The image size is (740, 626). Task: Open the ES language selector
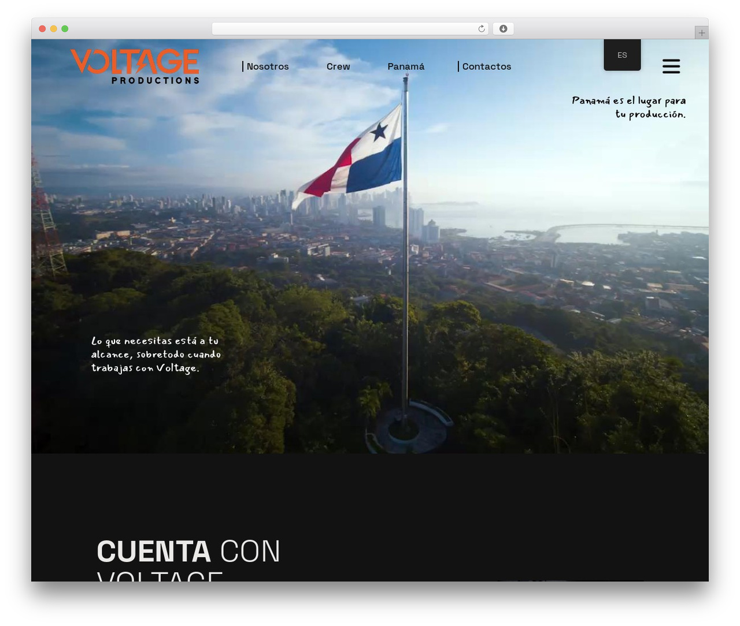pyautogui.click(x=622, y=55)
